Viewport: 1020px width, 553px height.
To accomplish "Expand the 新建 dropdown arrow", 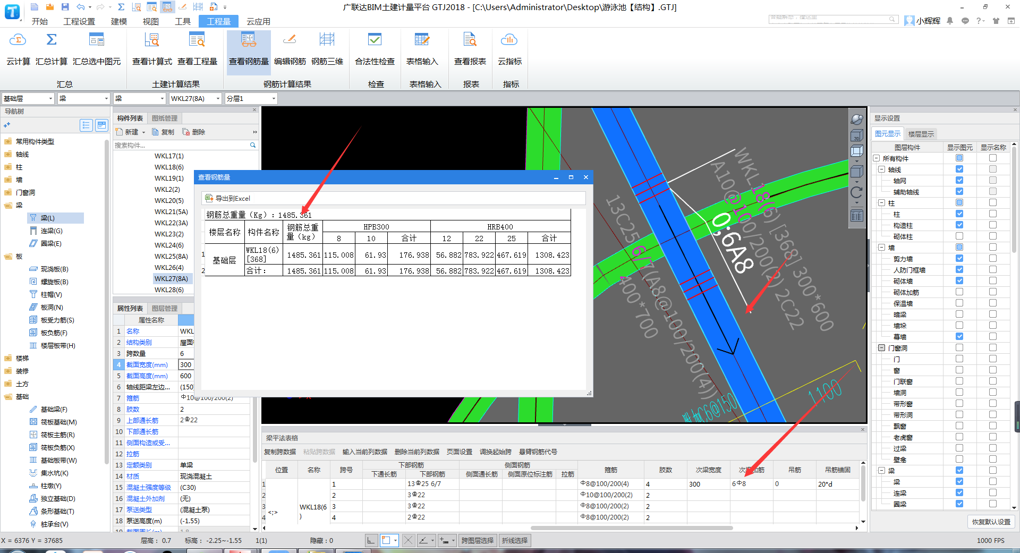I will (143, 132).
